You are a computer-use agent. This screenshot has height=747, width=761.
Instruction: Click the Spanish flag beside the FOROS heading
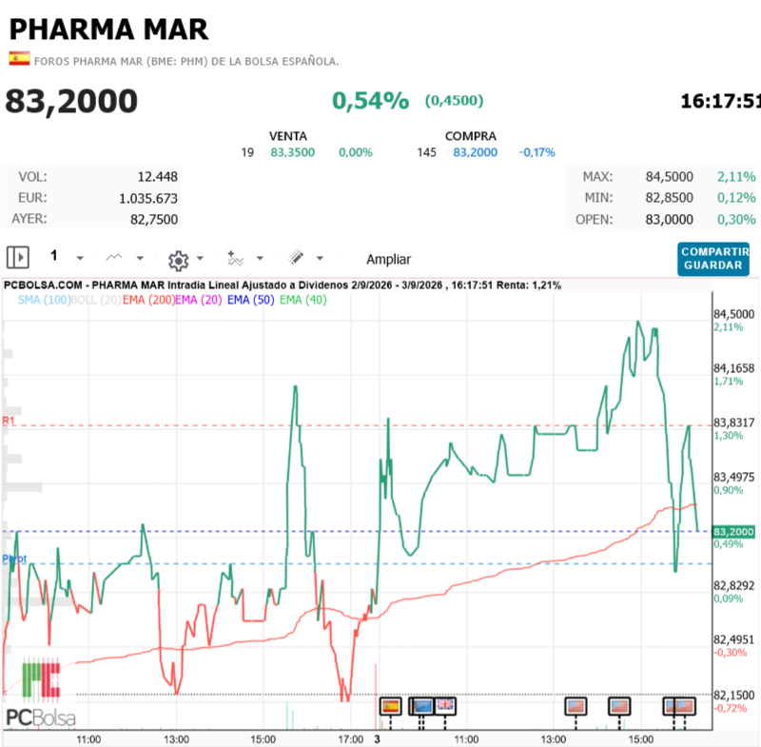coord(19,59)
